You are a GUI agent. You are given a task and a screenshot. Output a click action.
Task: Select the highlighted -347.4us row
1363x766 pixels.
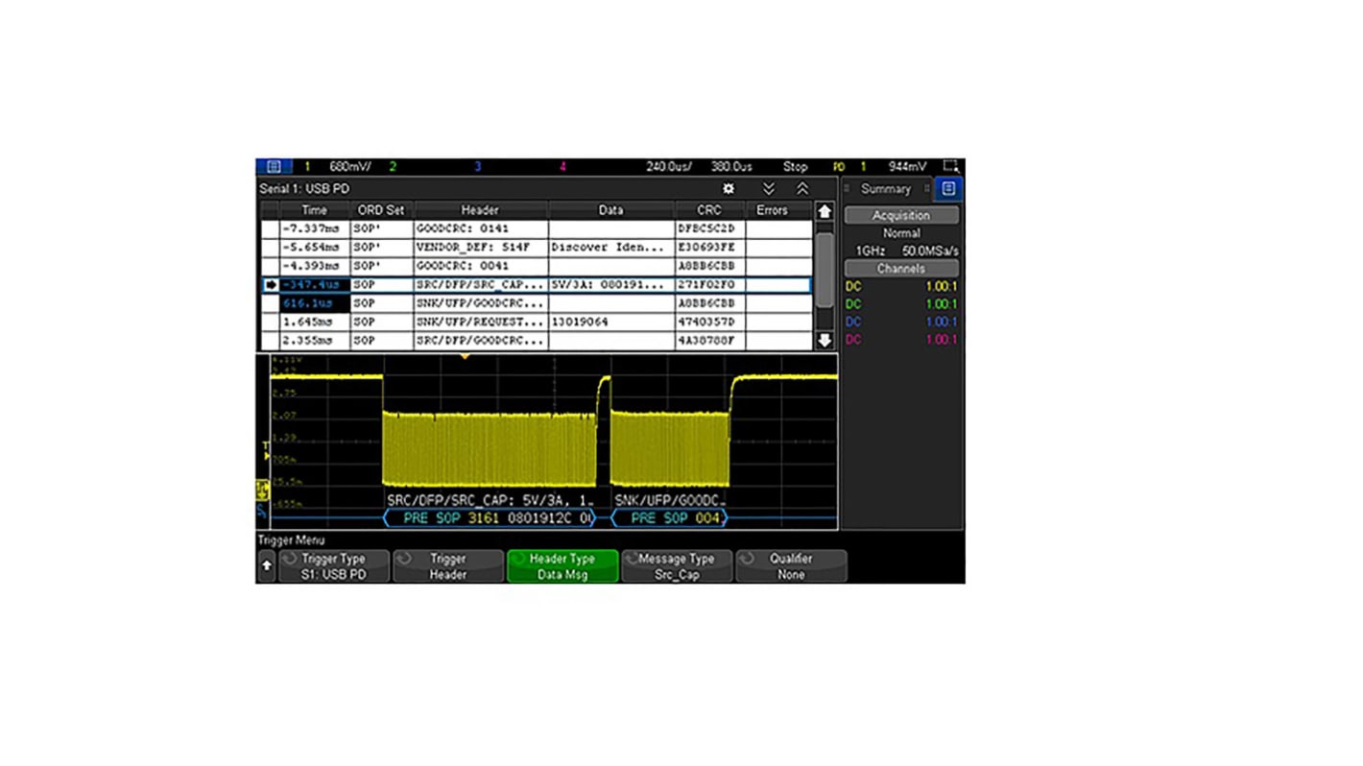pyautogui.click(x=537, y=285)
